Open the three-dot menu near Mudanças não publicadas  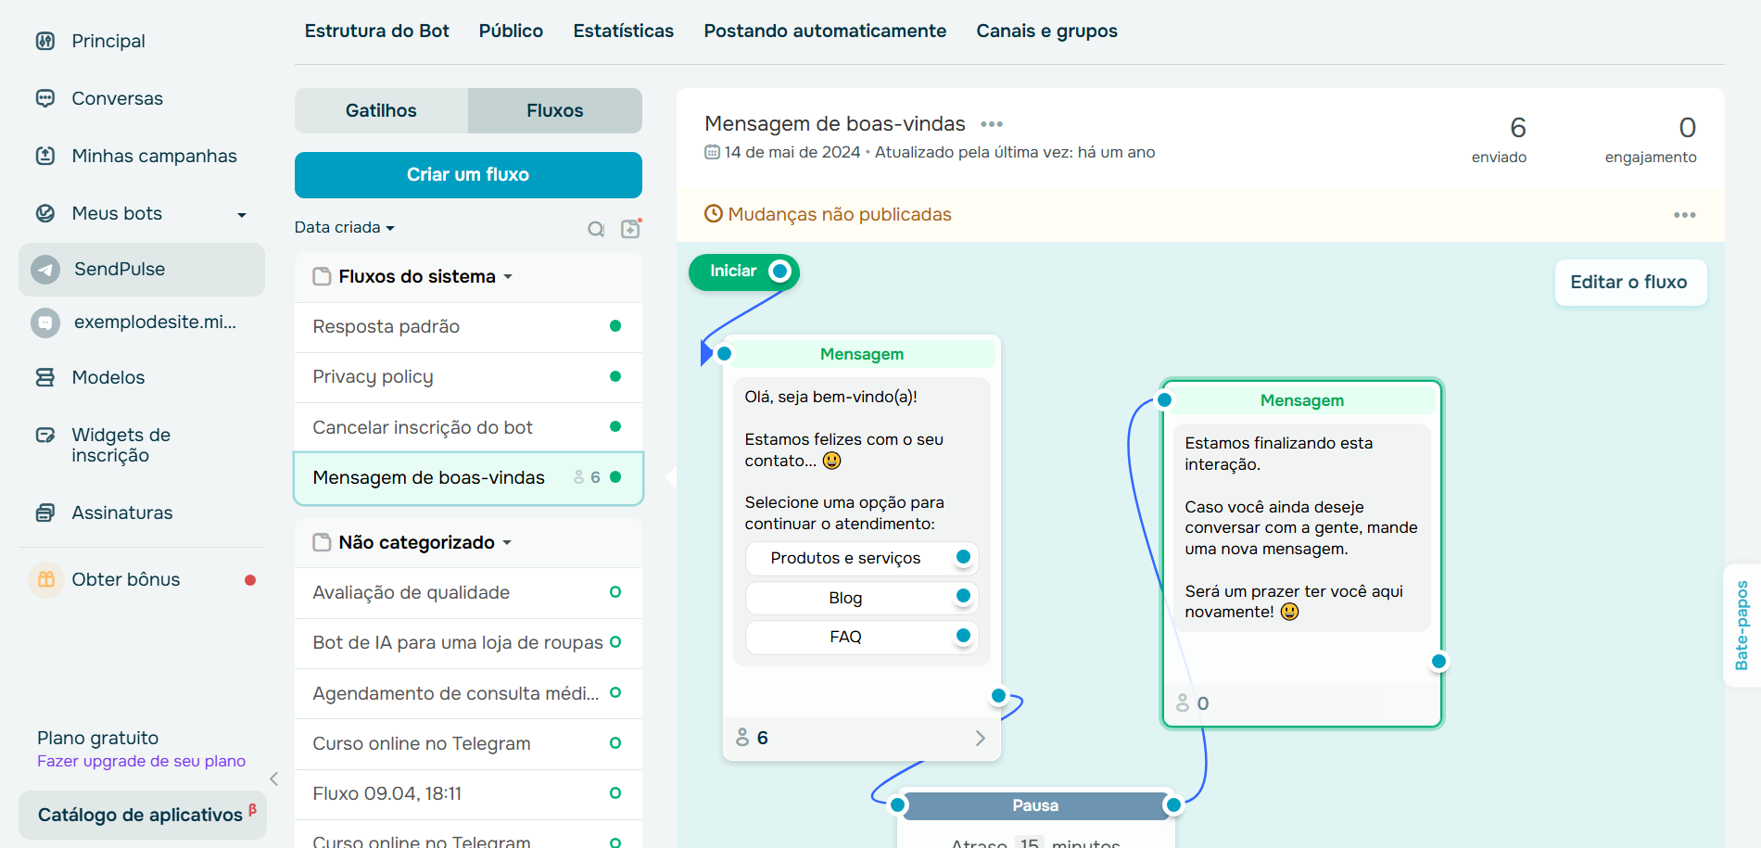coord(1684,214)
